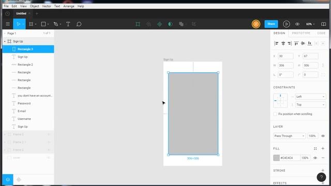
Task: Open the help question mark button
Action: click(x=321, y=177)
